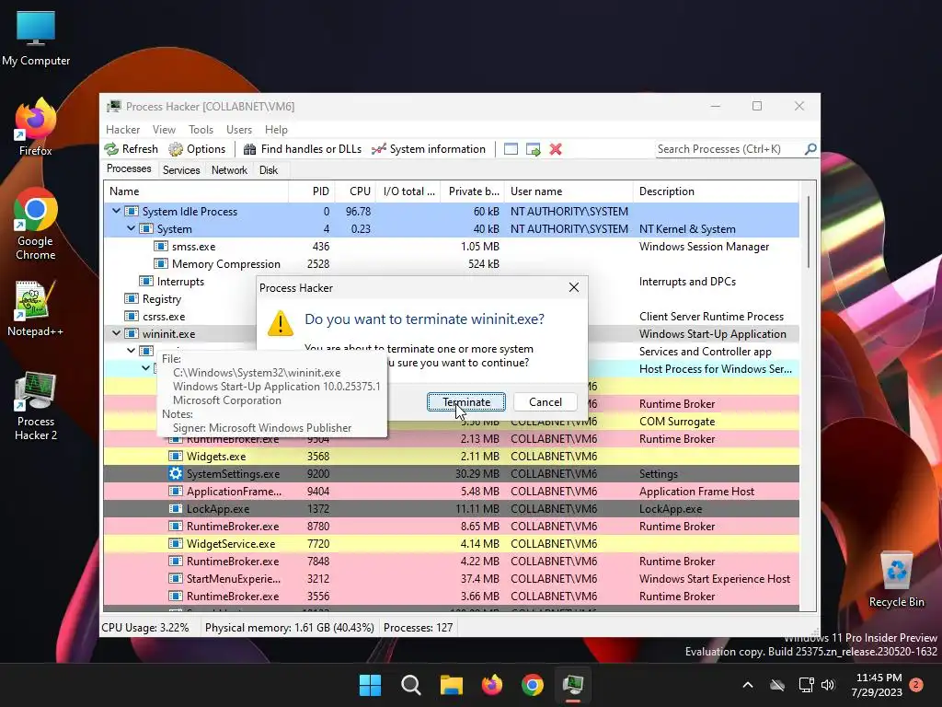Click the Physical memory status bar entry
This screenshot has height=707, width=942.
click(290, 628)
